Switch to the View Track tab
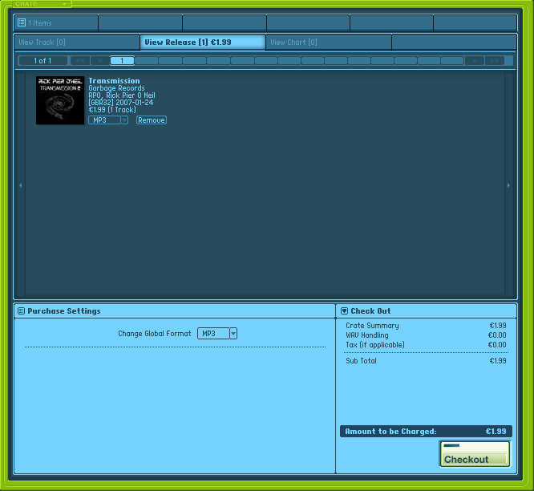Viewport: 534px width, 491px height. click(77, 43)
